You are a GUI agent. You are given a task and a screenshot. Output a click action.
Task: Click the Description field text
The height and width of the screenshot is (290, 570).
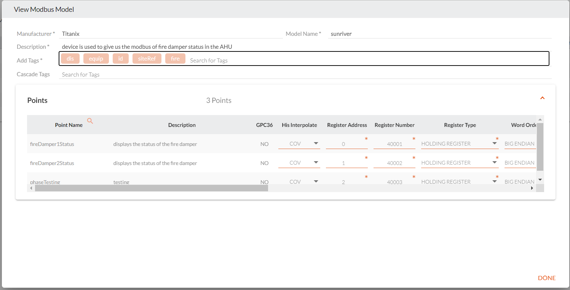147,47
